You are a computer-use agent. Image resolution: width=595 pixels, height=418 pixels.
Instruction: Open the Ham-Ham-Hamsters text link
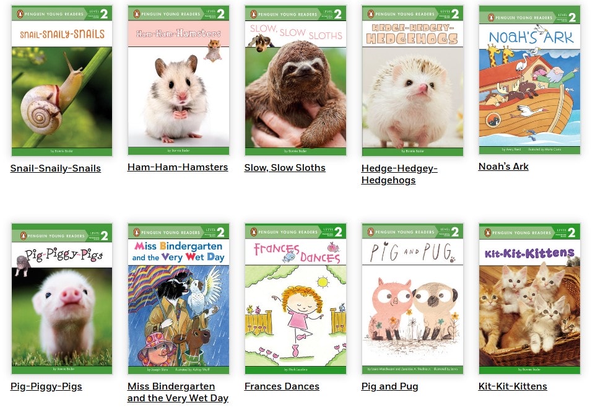[178, 167]
